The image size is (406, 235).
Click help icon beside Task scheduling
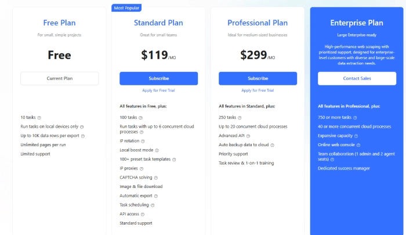[x=153, y=205]
